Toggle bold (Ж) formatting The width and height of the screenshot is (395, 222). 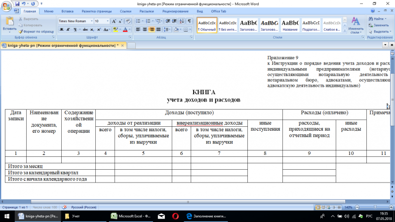coord(61,29)
